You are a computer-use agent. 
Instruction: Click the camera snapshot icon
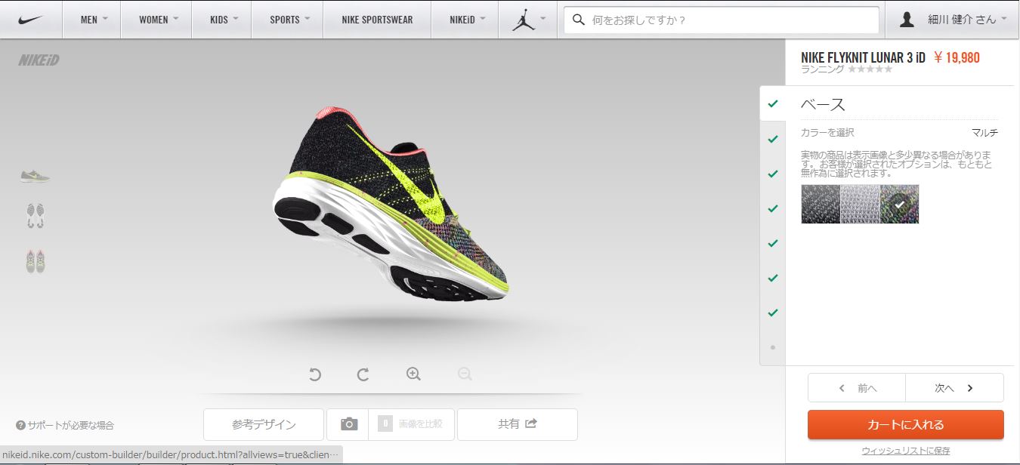[x=348, y=424]
